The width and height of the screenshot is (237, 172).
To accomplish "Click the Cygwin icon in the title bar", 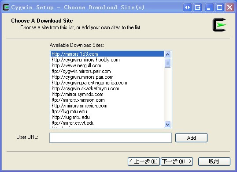I will pos(6,7).
